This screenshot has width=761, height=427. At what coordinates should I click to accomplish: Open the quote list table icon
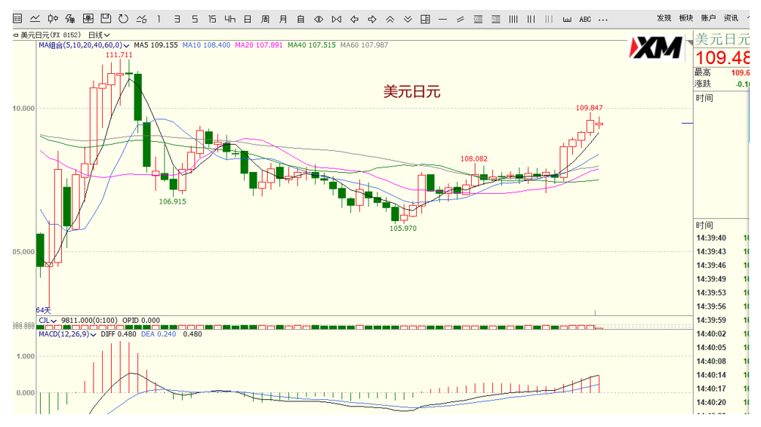(x=17, y=19)
